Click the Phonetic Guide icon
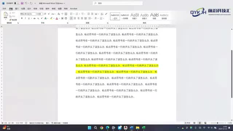Viewport: 233px width, 131px height. click(62, 14)
